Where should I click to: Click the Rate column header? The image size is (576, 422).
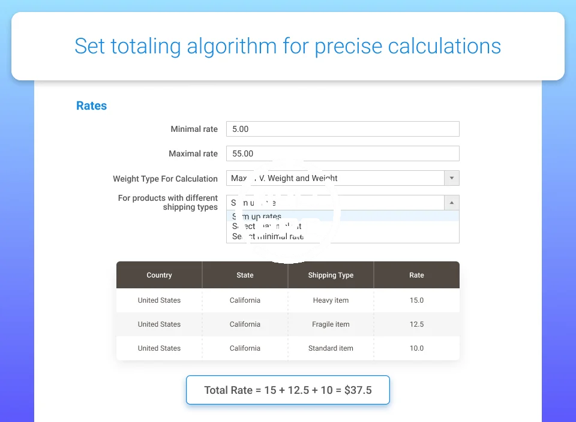pos(416,275)
